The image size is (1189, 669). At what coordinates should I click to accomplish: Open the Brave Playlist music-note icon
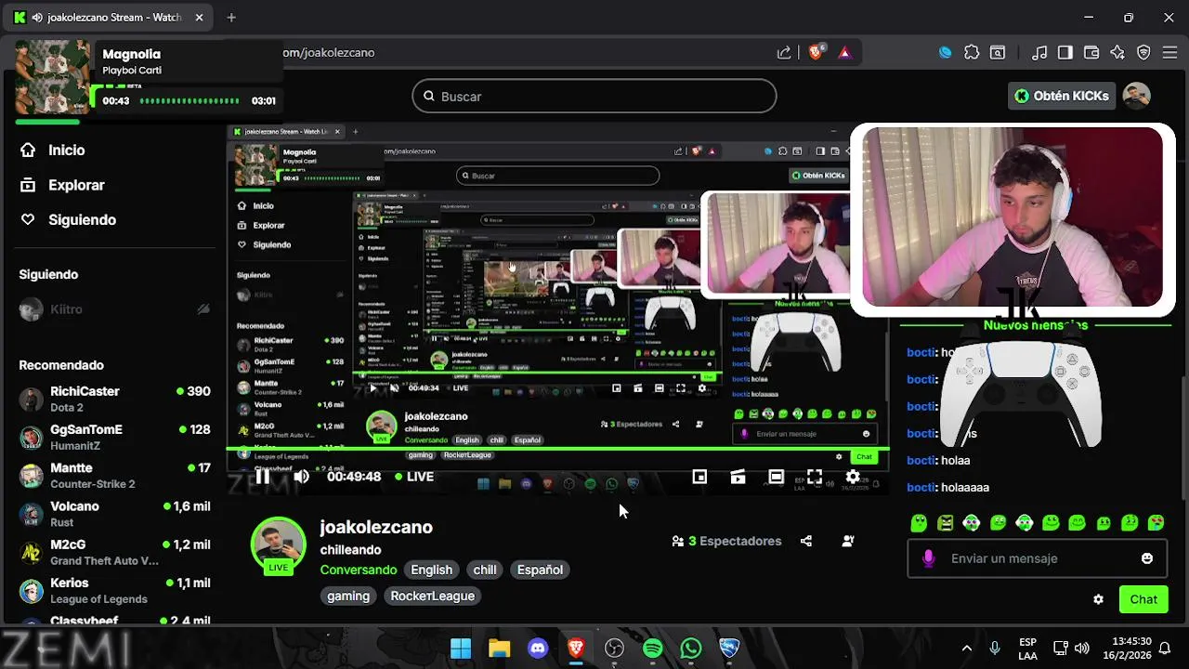coord(1039,53)
